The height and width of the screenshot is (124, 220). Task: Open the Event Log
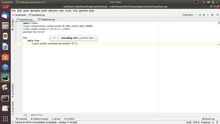(x=208, y=119)
